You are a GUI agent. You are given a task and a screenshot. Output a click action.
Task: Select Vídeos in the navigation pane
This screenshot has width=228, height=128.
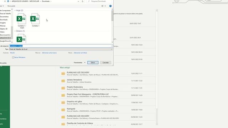point(2,32)
